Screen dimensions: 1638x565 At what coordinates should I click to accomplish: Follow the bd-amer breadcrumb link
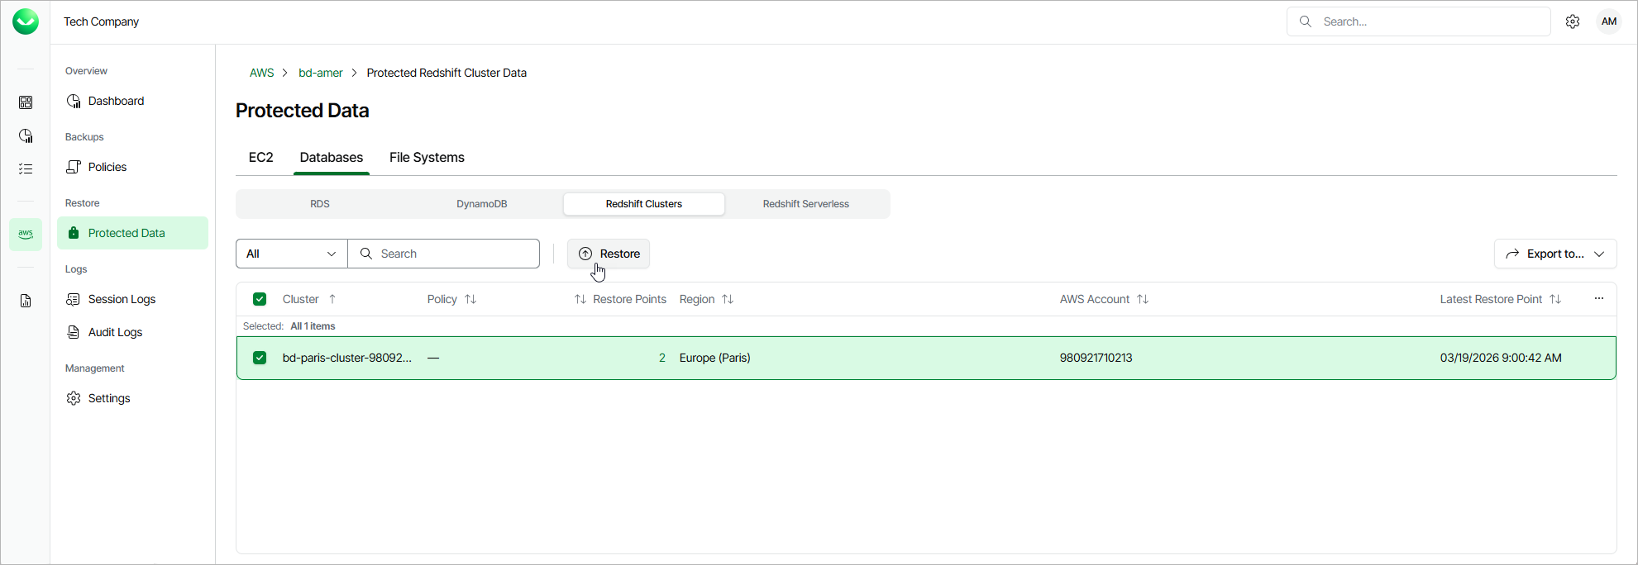(x=320, y=73)
